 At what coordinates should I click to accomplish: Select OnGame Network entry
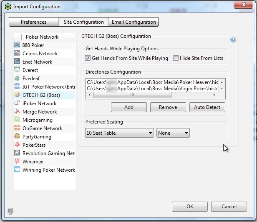point(44,128)
